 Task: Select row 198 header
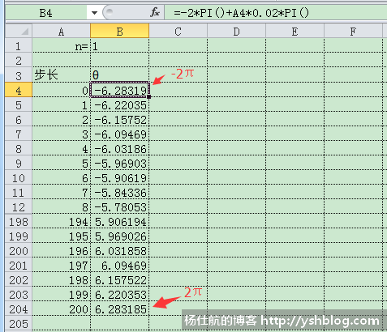click(x=19, y=221)
